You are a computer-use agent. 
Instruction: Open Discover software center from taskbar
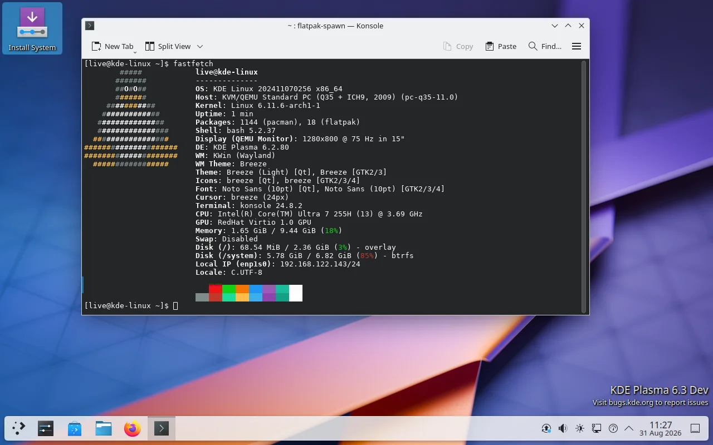coord(75,428)
